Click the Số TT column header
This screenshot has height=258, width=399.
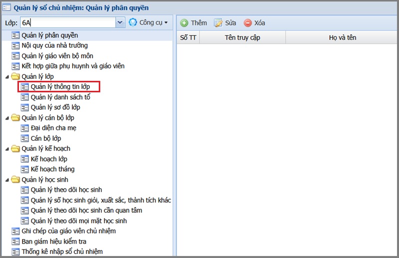tap(188, 37)
